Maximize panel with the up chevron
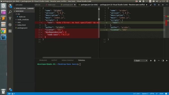169x95 pixels. tap(159, 60)
